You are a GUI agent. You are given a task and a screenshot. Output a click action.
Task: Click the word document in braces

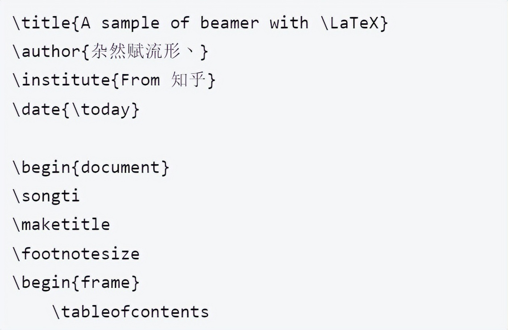click(x=120, y=167)
